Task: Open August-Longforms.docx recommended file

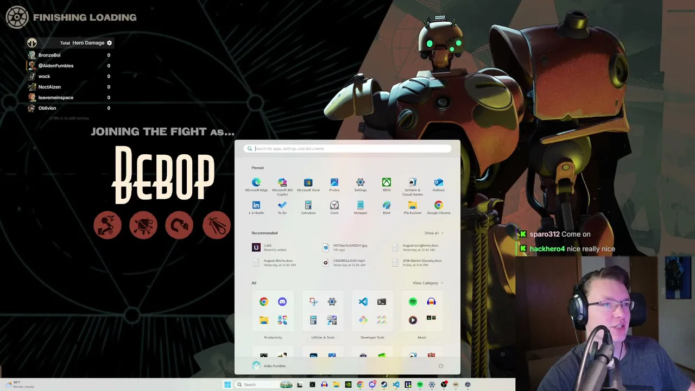Action: (x=415, y=248)
